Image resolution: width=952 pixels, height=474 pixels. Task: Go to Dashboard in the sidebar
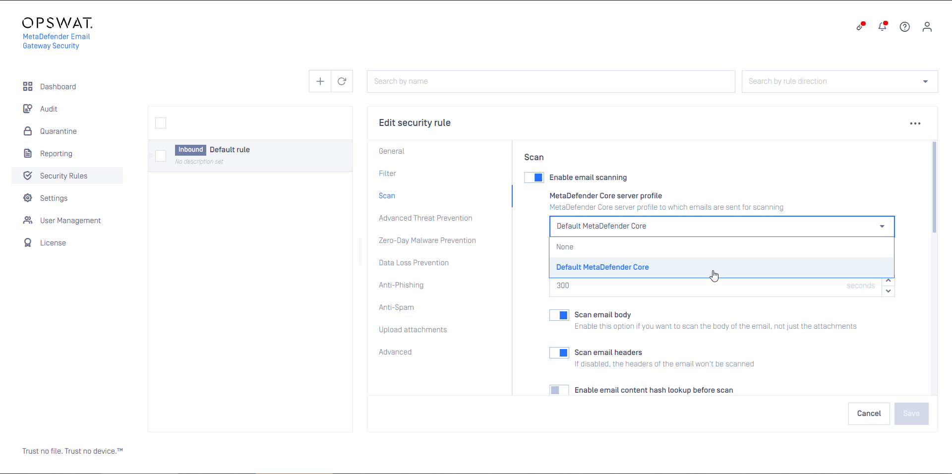pos(58,87)
